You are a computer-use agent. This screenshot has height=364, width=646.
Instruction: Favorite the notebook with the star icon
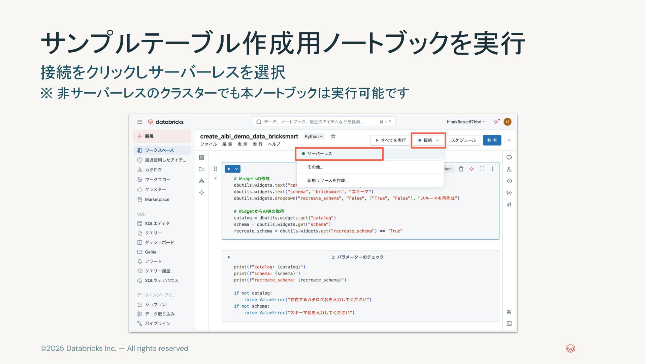[333, 136]
